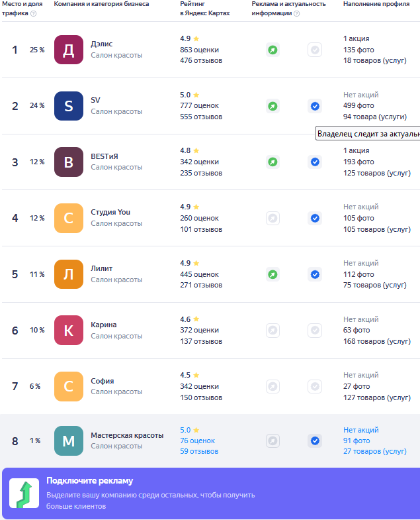Click the green ad arrow icon for Дэлис

pos(273,50)
